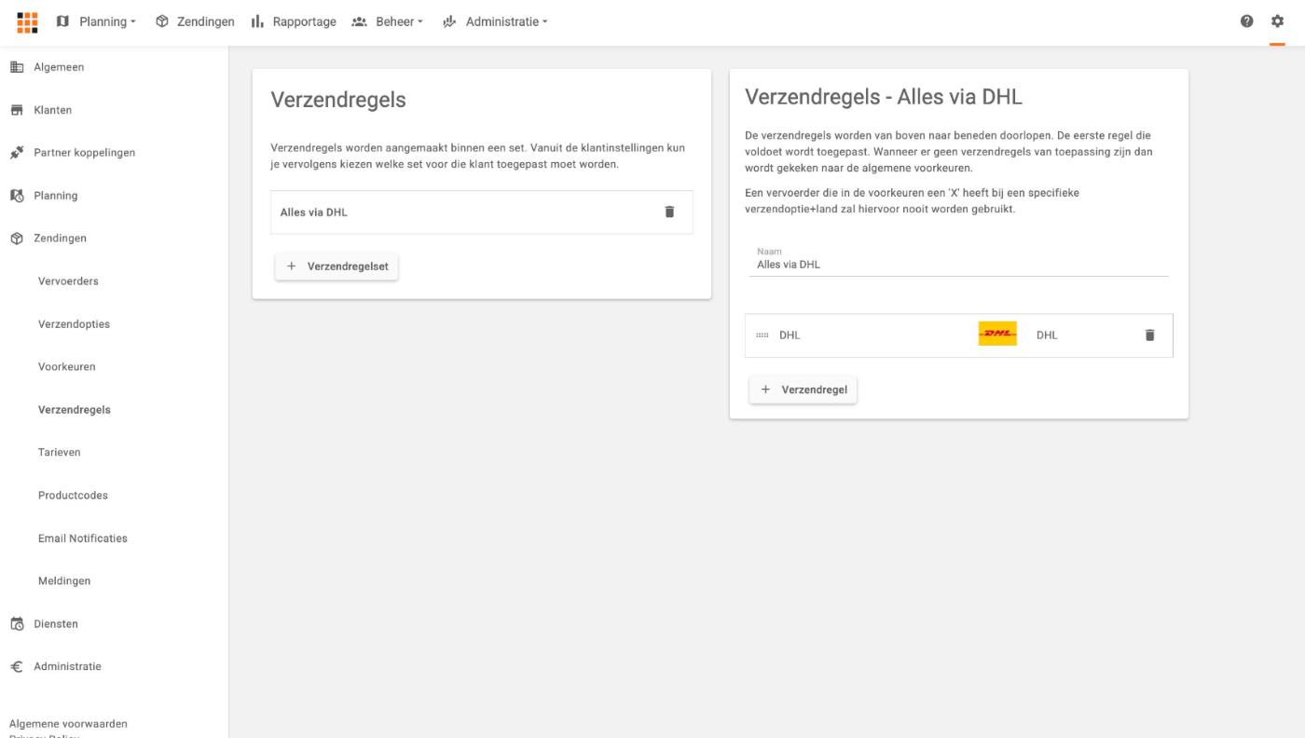Select Tarieven submenu item
1305x738 pixels.
point(60,453)
